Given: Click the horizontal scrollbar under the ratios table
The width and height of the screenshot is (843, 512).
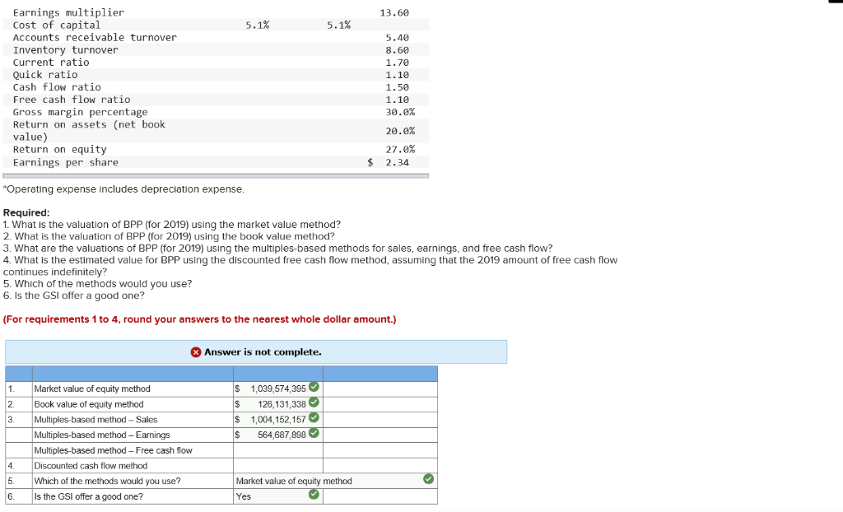Looking at the screenshot, I should pos(216,176).
